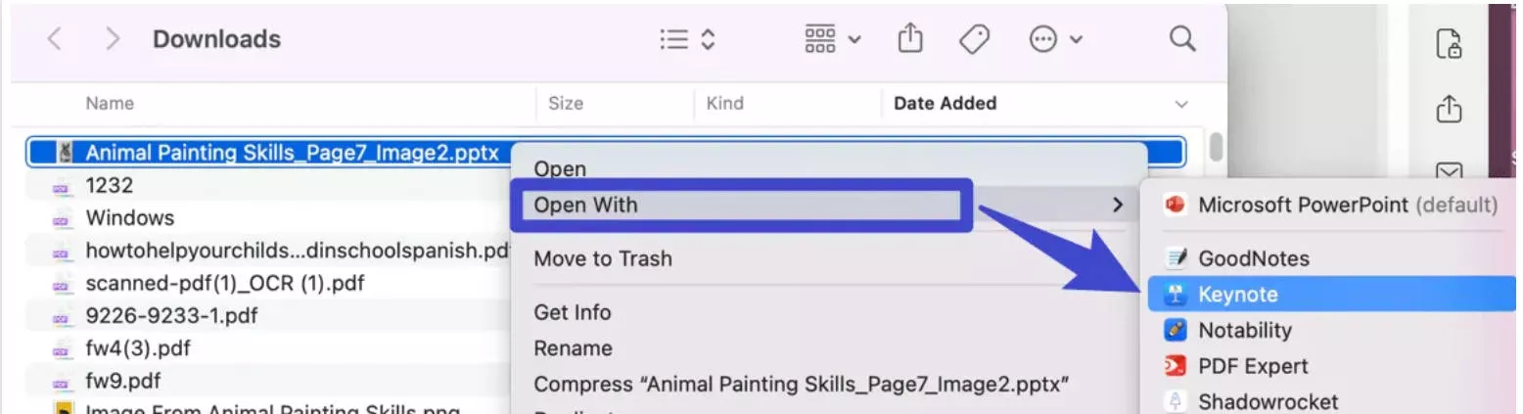The height and width of the screenshot is (414, 1523).
Task: Click the Keynote app icon in submenu
Action: (x=1176, y=295)
